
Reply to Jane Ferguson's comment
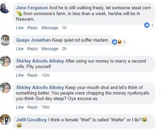click(x=32, y=28)
